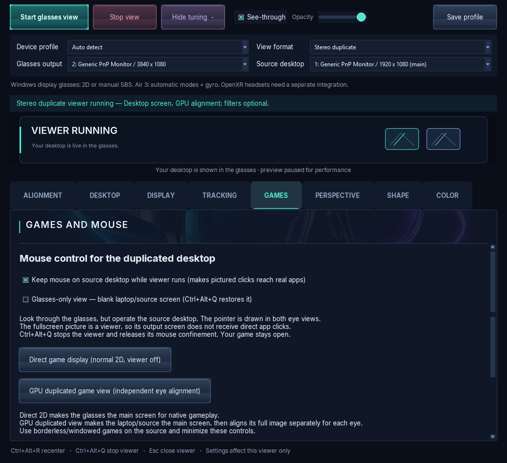This screenshot has height=463, width=507.
Task: Click the Opacity slider handle
Action: (361, 17)
